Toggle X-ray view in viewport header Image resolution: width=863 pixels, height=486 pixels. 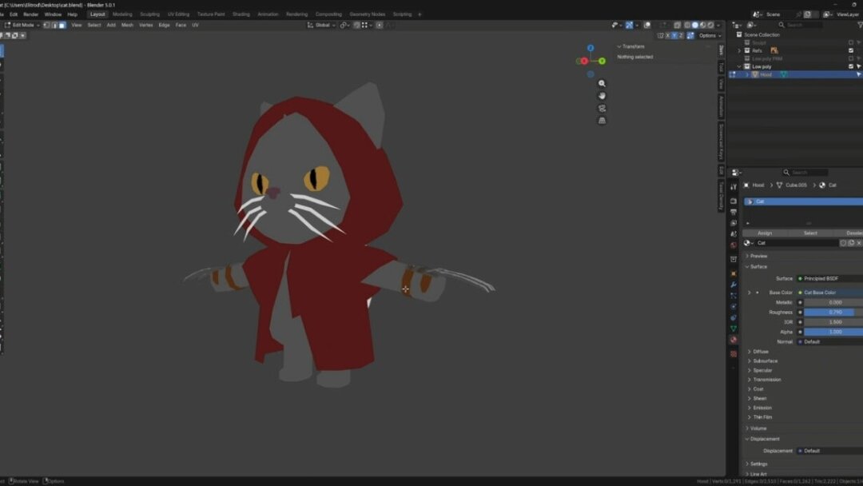click(676, 25)
